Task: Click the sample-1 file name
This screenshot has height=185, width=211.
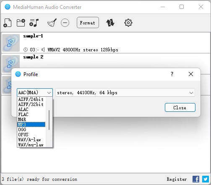Action: point(33,36)
